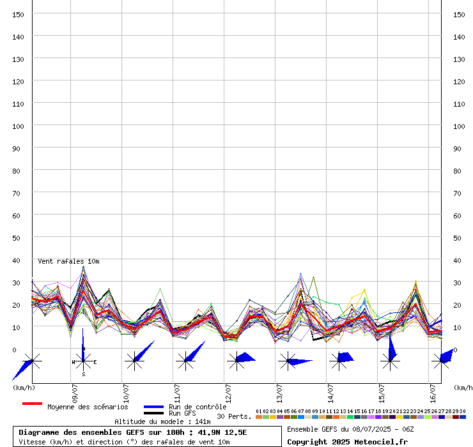Click the beige swatch under perturbation 08
The height and width of the screenshot is (447, 473).
pos(308,417)
